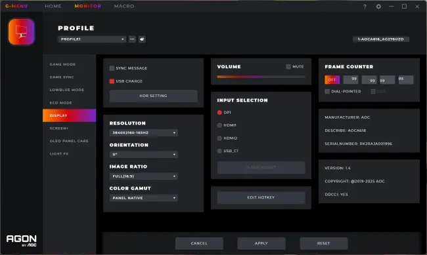Switch to the MONITOR tab
The image size is (427, 255).
[87, 6]
